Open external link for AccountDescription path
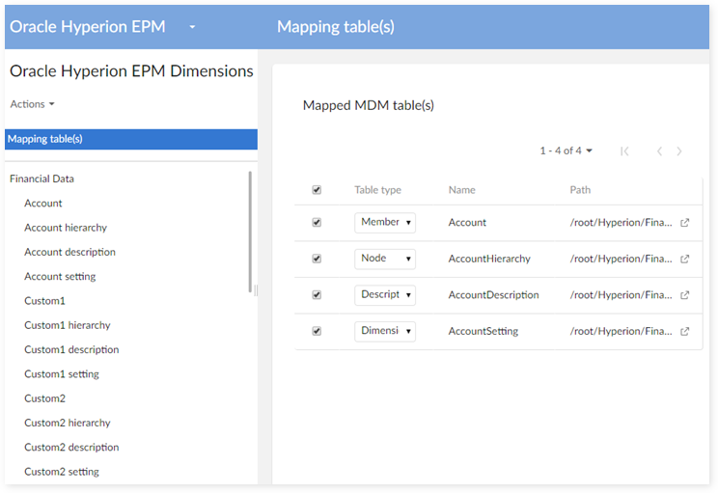Screen dimensions: 718x493 (x=685, y=295)
